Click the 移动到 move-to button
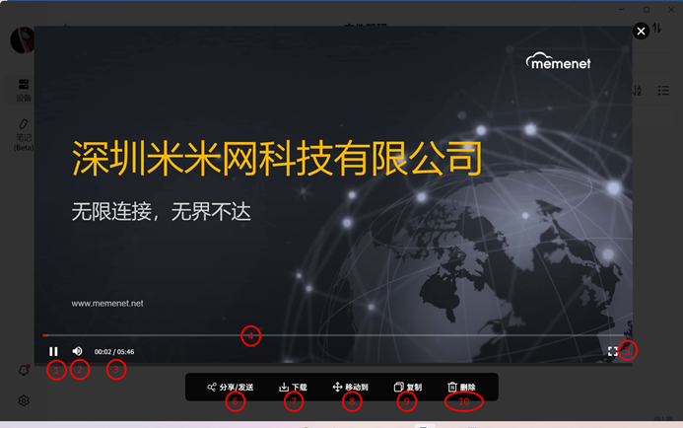The width and height of the screenshot is (683, 428). pyautogui.click(x=351, y=388)
